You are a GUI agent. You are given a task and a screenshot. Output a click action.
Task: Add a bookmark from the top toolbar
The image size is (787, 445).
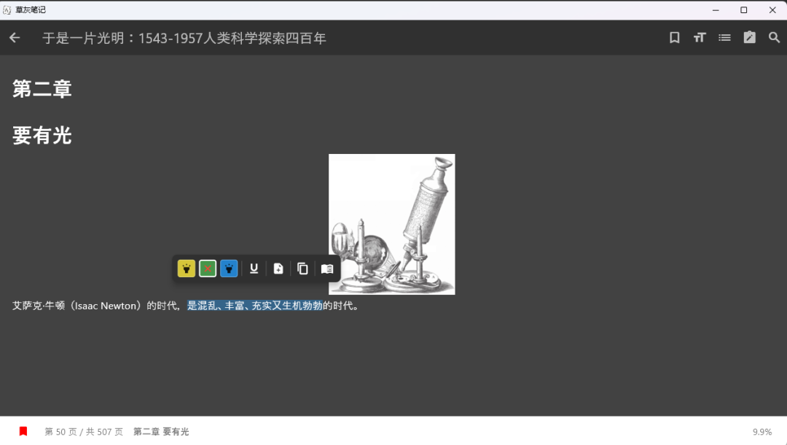(x=675, y=38)
